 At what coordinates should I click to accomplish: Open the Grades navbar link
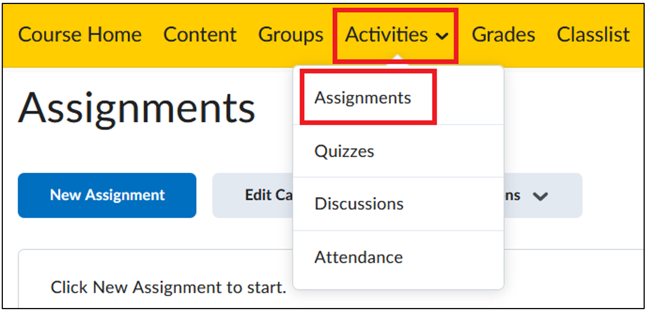pos(503,34)
